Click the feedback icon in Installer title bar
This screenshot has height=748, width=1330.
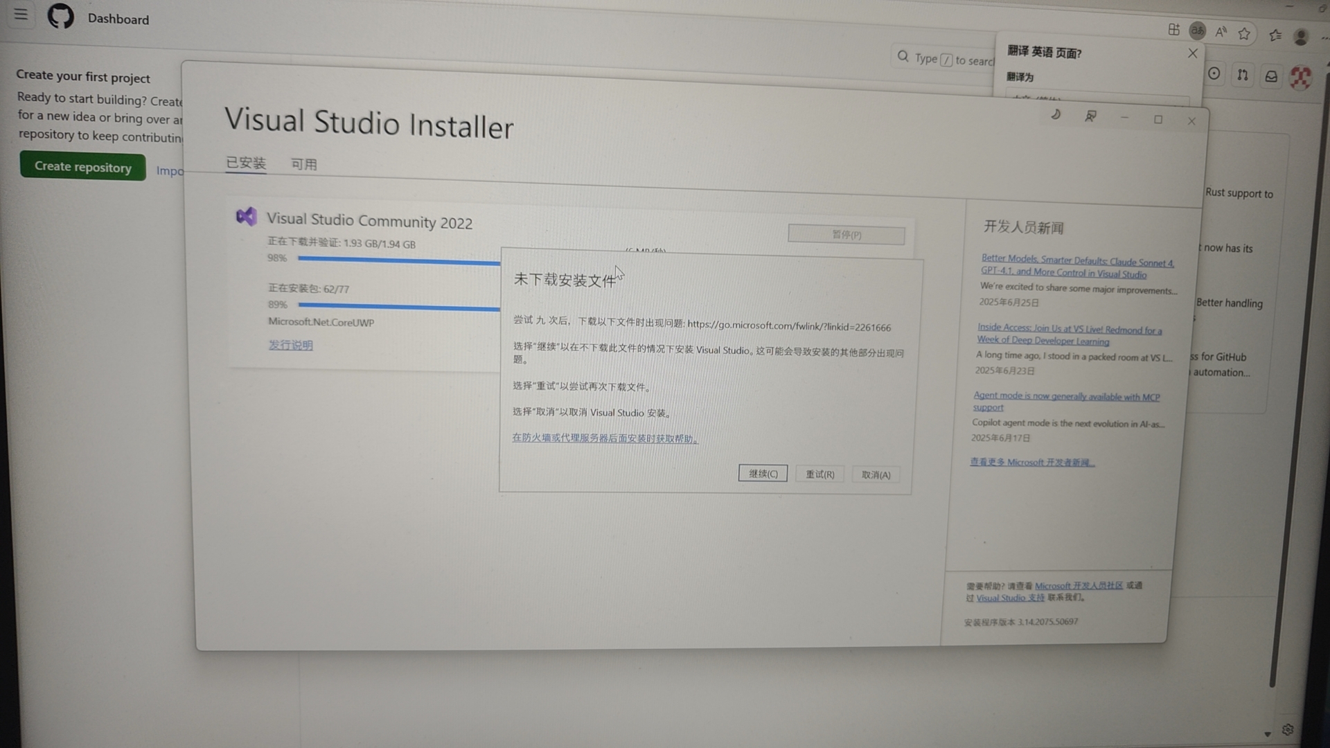coord(1090,116)
